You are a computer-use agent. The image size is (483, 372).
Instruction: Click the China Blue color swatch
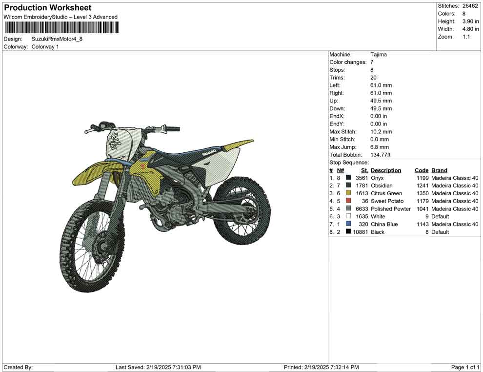click(348, 224)
